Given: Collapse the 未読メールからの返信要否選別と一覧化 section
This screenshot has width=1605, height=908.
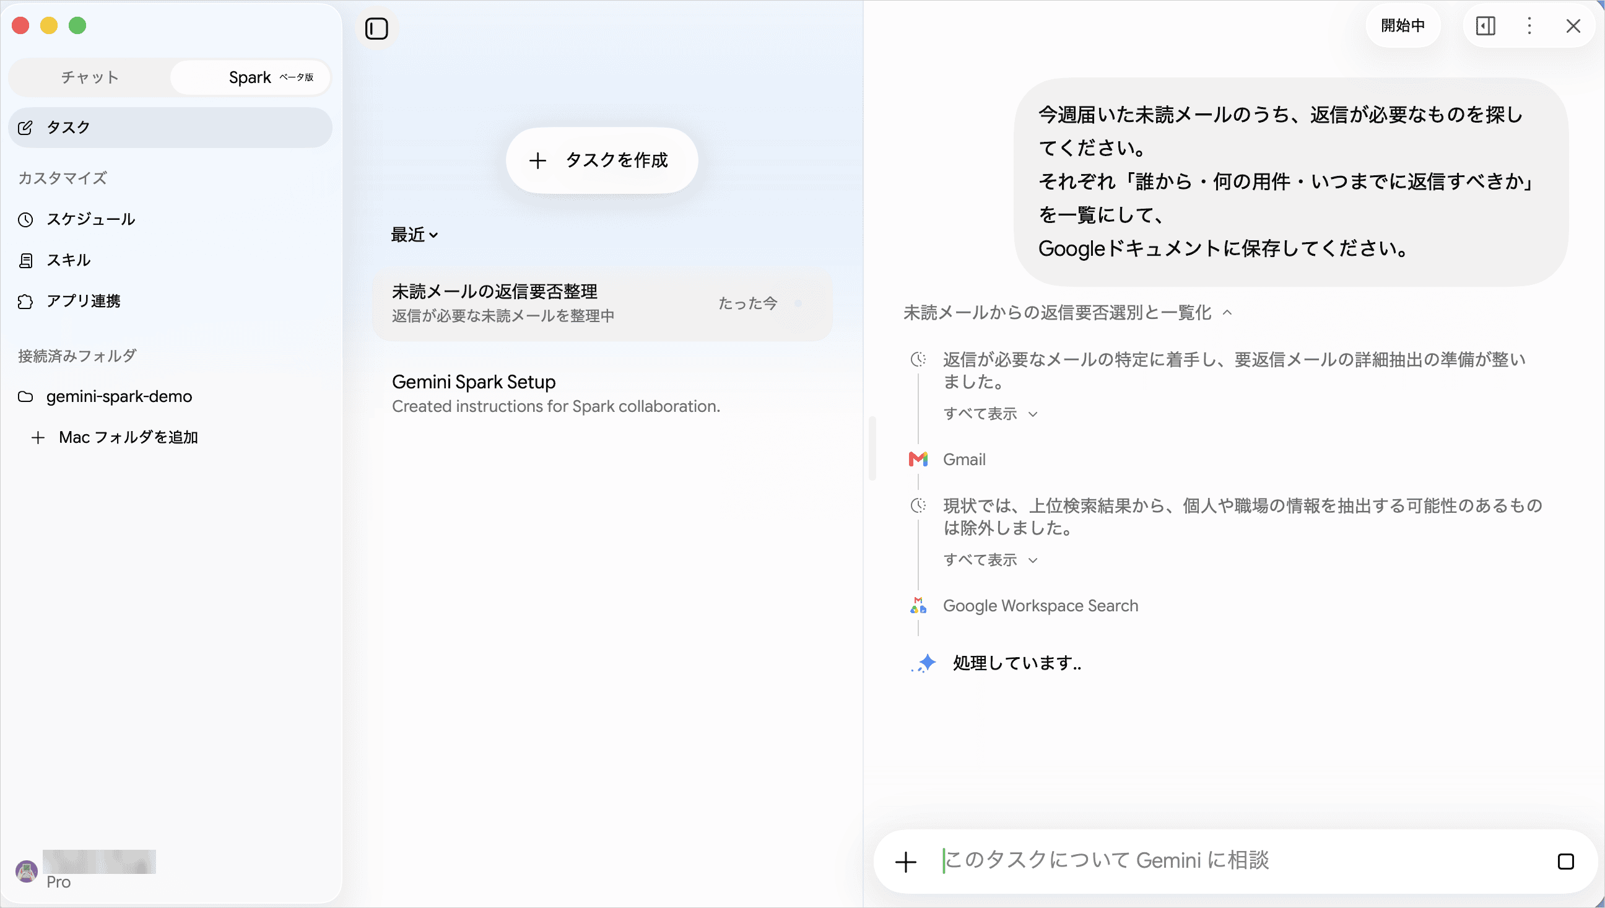Looking at the screenshot, I should [x=1068, y=312].
